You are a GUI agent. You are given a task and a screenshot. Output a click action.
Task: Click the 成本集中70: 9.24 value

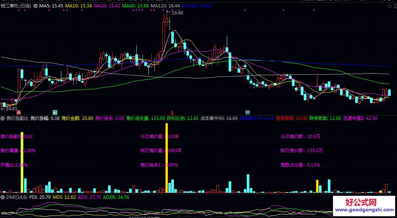pyautogui.click(x=256, y=118)
